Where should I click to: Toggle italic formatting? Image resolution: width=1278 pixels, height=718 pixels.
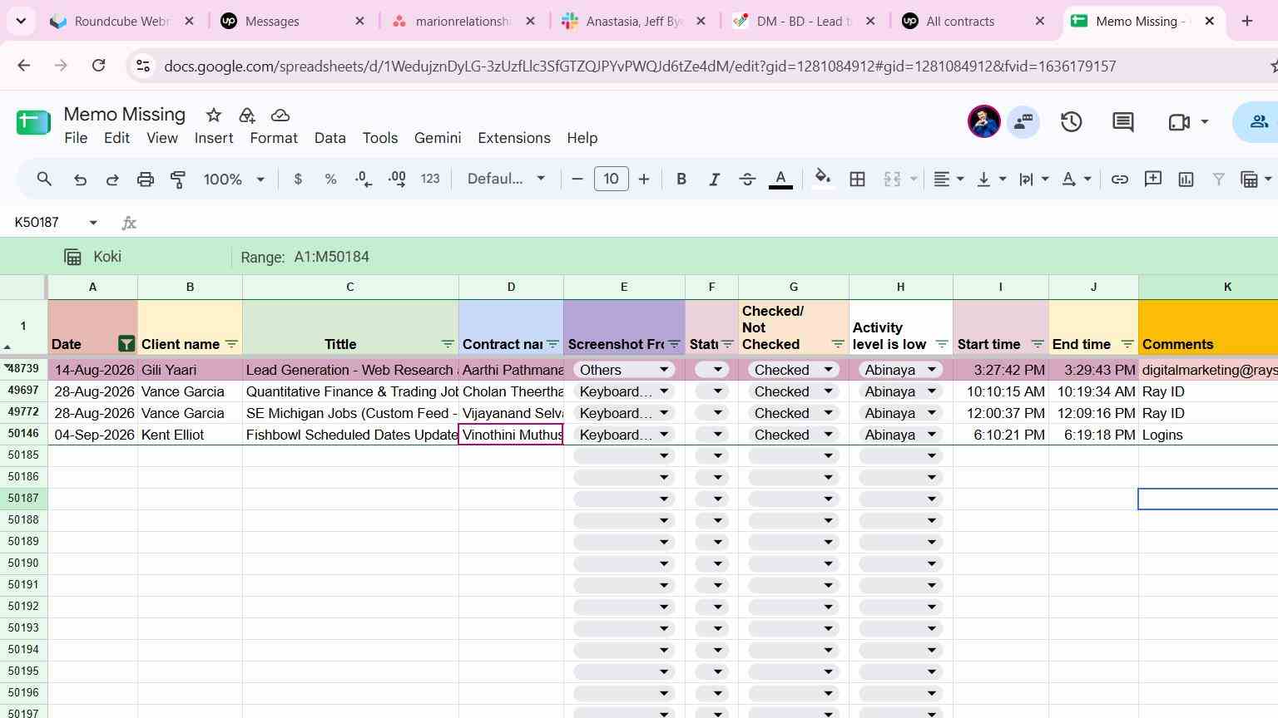click(714, 179)
